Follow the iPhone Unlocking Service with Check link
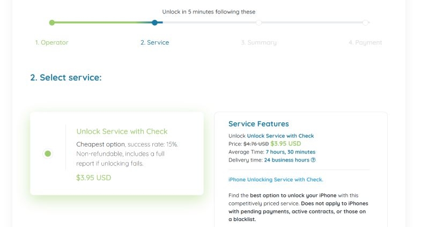 pos(276,180)
